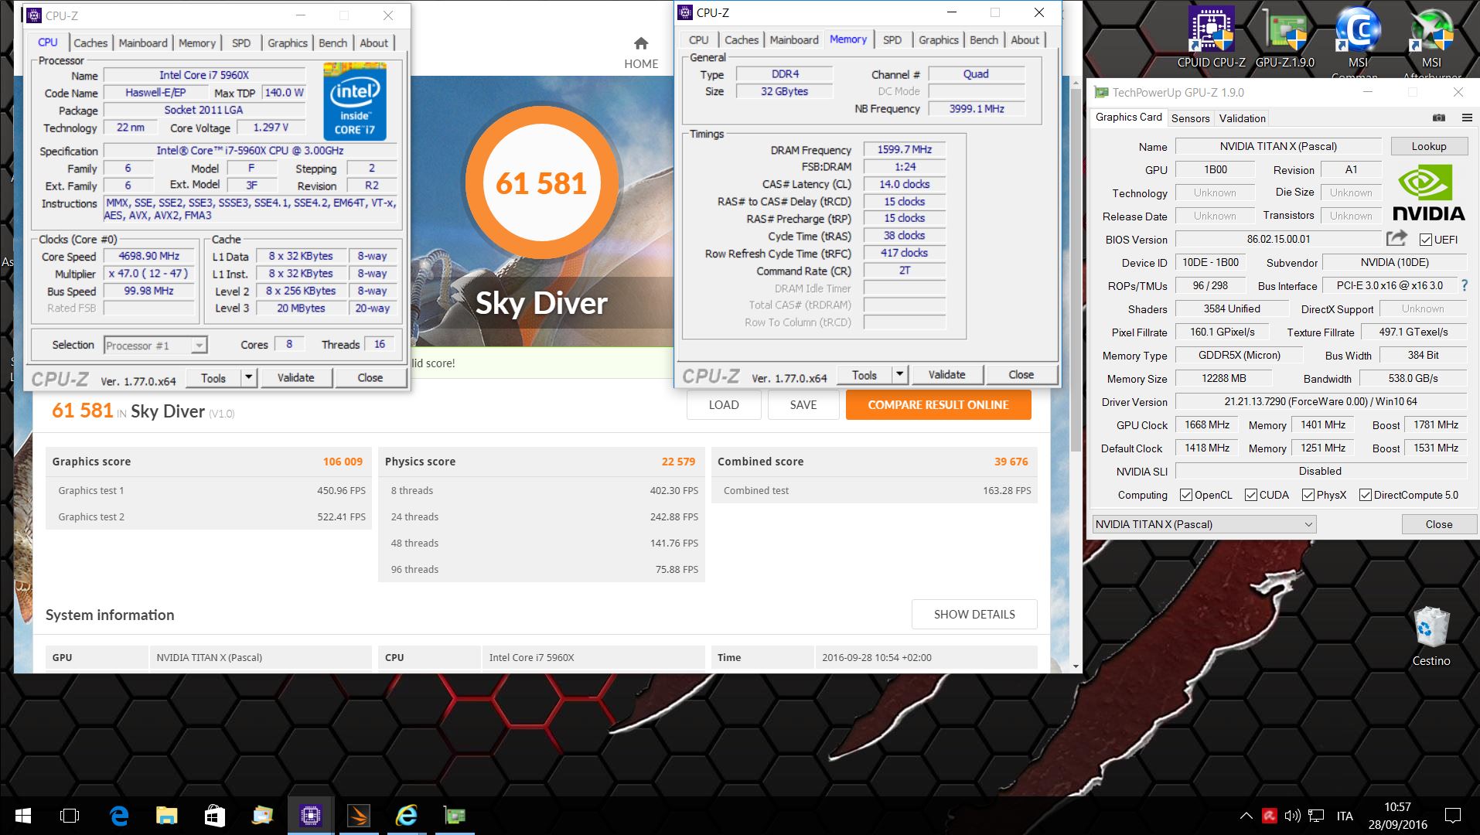1480x835 pixels.
Task: Click the BIOS version share/export icon
Action: click(1396, 239)
